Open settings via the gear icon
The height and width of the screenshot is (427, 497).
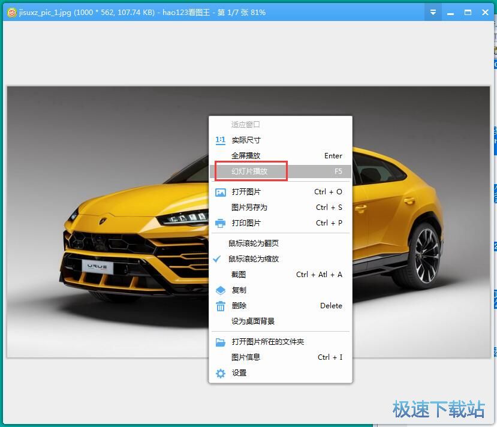221,372
